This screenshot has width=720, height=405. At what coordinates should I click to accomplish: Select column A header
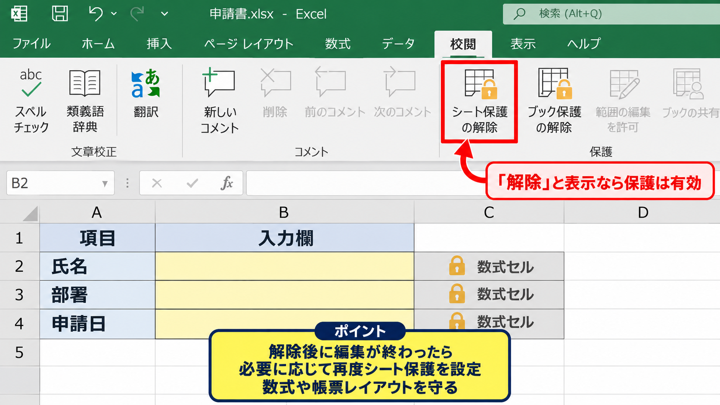pos(97,212)
